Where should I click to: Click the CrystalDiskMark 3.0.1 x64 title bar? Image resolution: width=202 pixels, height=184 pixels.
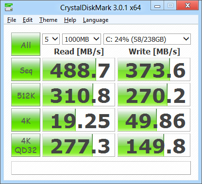pyautogui.click(x=101, y=7)
